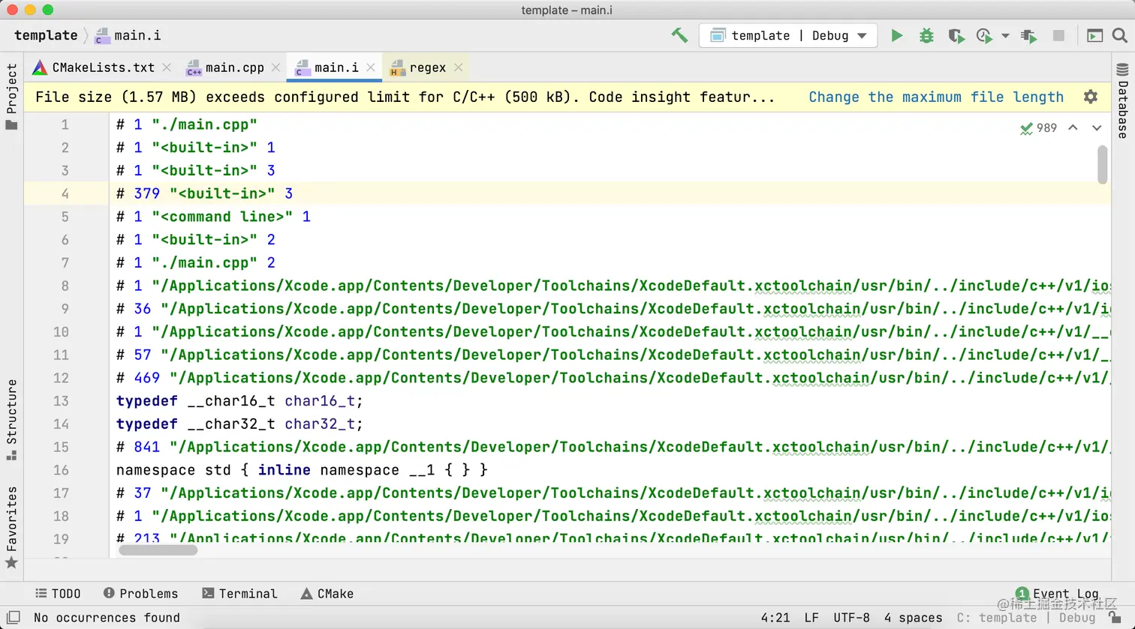This screenshot has width=1135, height=629.
Task: Change the LF line separator
Action: [x=811, y=618]
